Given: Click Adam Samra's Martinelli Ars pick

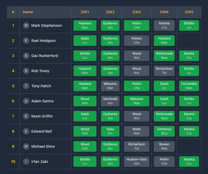Looking at the screenshot, I should pyautogui.click(x=110, y=101).
